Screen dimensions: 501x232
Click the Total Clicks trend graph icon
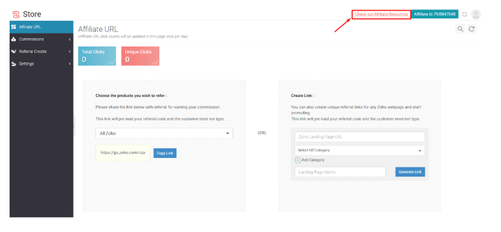point(112,63)
